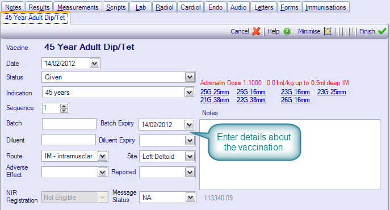The image size is (390, 210).
Task: Click the red Cancel X icon
Action: (x=256, y=31)
